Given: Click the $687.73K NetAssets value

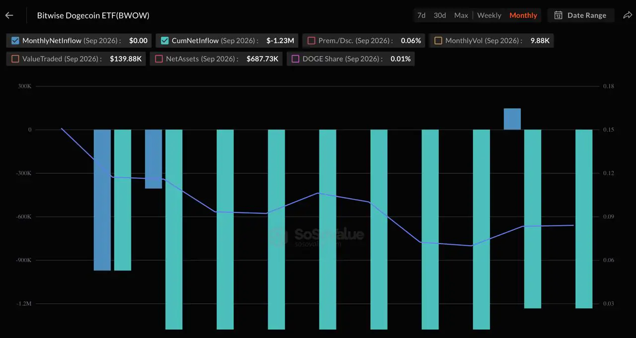Looking at the screenshot, I should [x=262, y=59].
